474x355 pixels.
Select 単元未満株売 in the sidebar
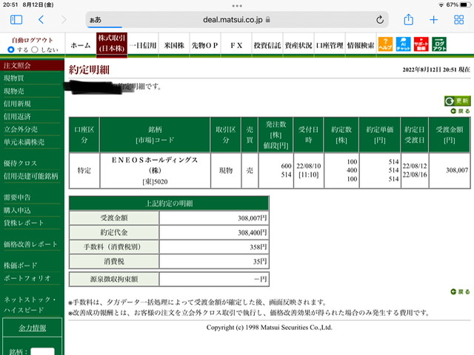pyautogui.click(x=24, y=142)
